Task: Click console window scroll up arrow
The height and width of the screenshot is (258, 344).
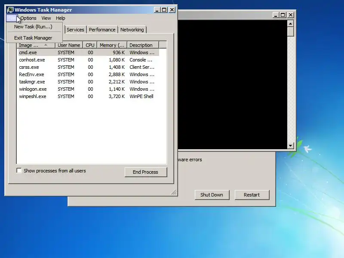Action: coord(291,24)
